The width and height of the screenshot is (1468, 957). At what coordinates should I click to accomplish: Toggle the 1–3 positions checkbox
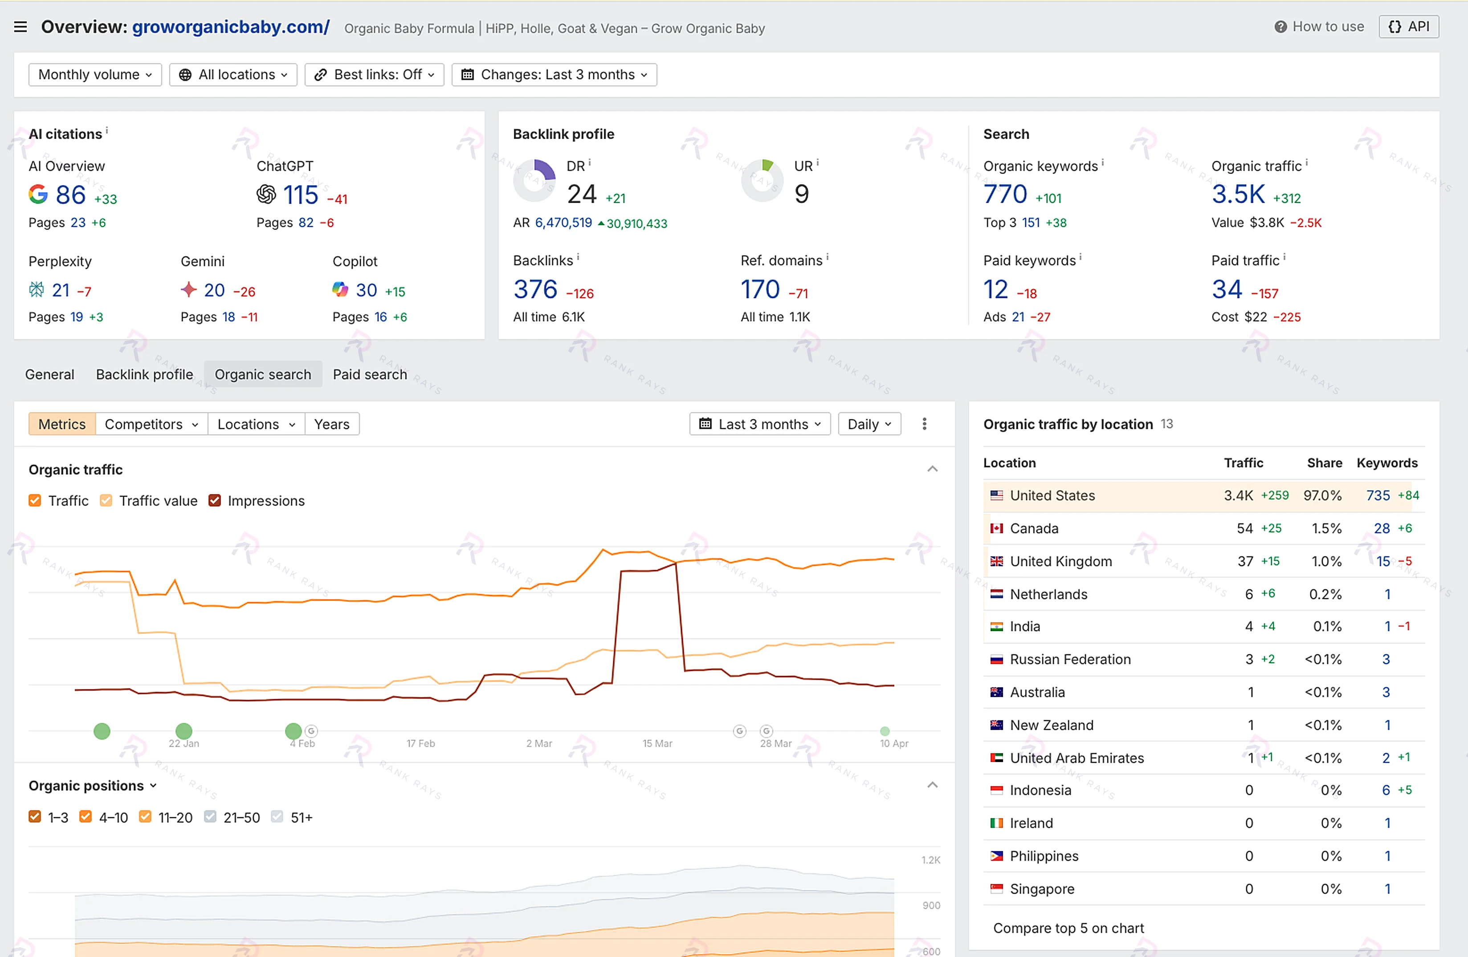coord(35,817)
